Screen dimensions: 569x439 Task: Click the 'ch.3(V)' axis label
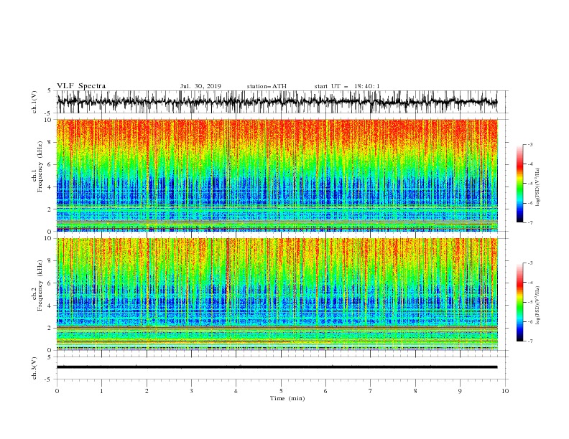[34, 368]
